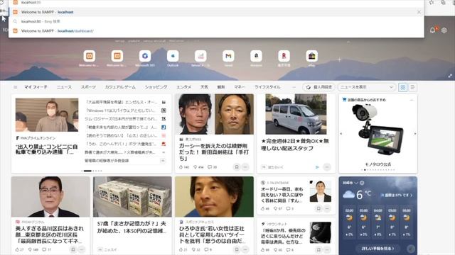Image resolution: width=455 pixels, height=255 pixels.
Task: Open more options on 配送スタッフ ad card
Action: [x=327, y=167]
